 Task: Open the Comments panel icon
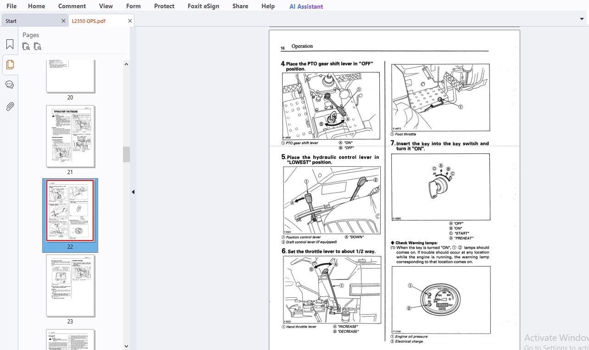(x=10, y=85)
